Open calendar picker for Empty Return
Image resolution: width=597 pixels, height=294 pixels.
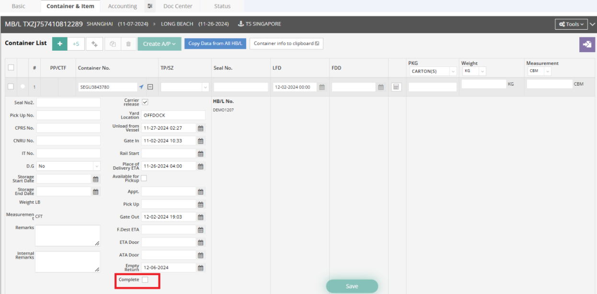[x=201, y=268]
